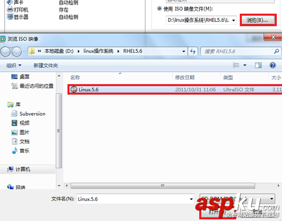The width and height of the screenshot is (282, 221).
Task: Select Printer (打印机) in hardware list
Action: (x=17, y=10)
